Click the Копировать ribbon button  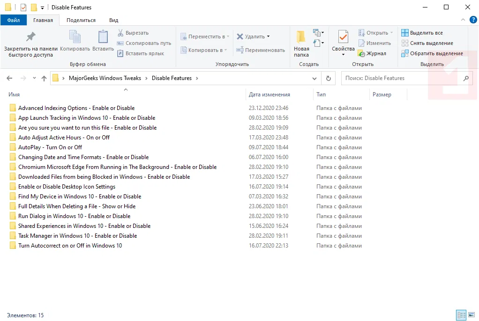pos(75,41)
